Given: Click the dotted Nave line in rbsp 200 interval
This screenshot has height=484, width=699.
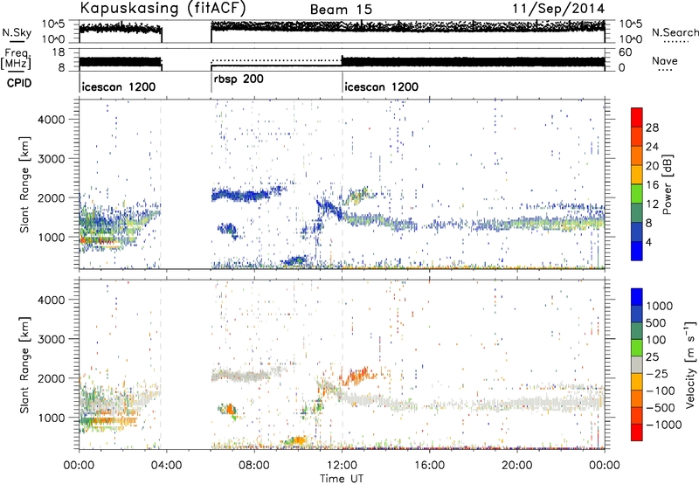Looking at the screenshot, I should coord(276,60).
